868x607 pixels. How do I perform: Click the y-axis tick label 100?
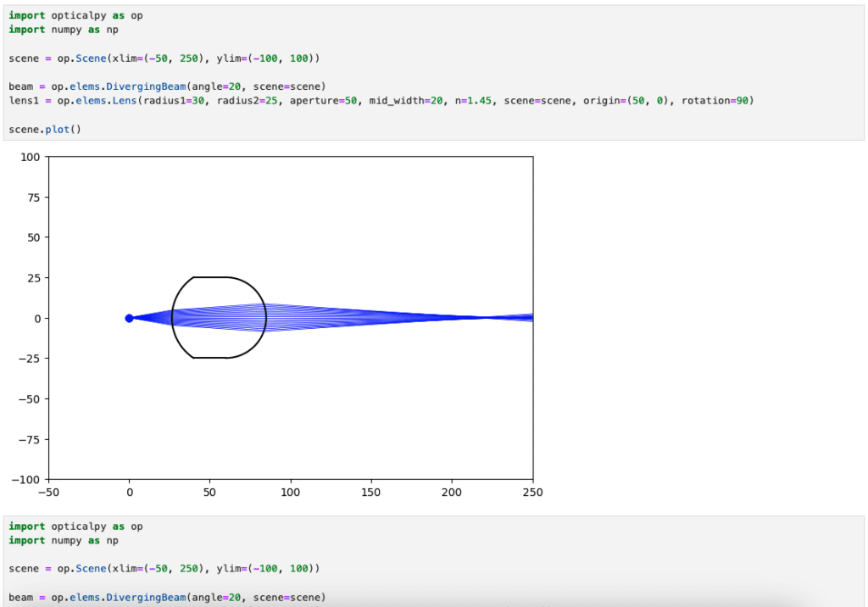(31, 158)
